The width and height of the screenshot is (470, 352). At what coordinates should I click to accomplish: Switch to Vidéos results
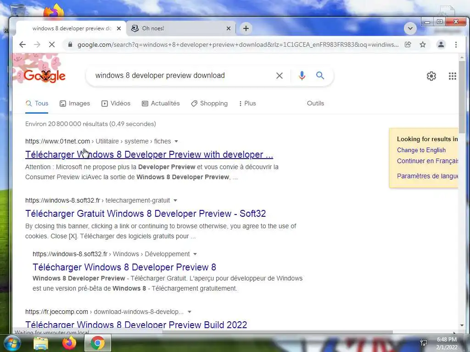(x=116, y=104)
